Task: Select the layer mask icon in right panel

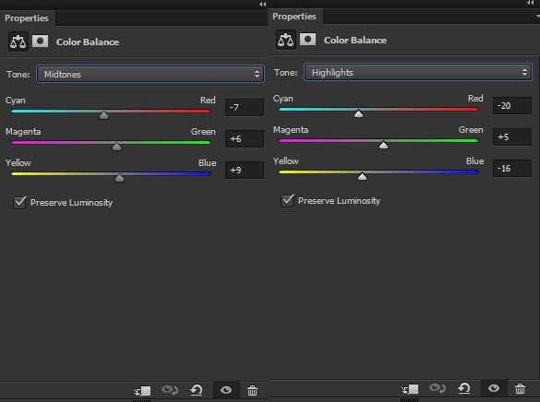Action: pos(307,40)
